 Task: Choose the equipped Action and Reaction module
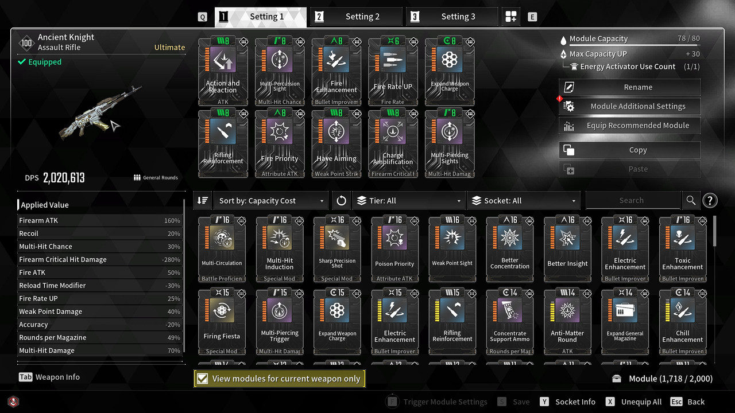tap(223, 72)
